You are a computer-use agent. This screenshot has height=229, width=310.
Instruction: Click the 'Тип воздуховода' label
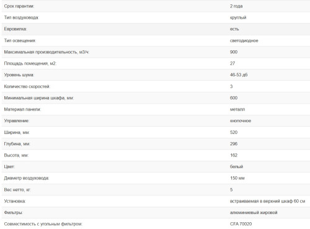click(22, 17)
